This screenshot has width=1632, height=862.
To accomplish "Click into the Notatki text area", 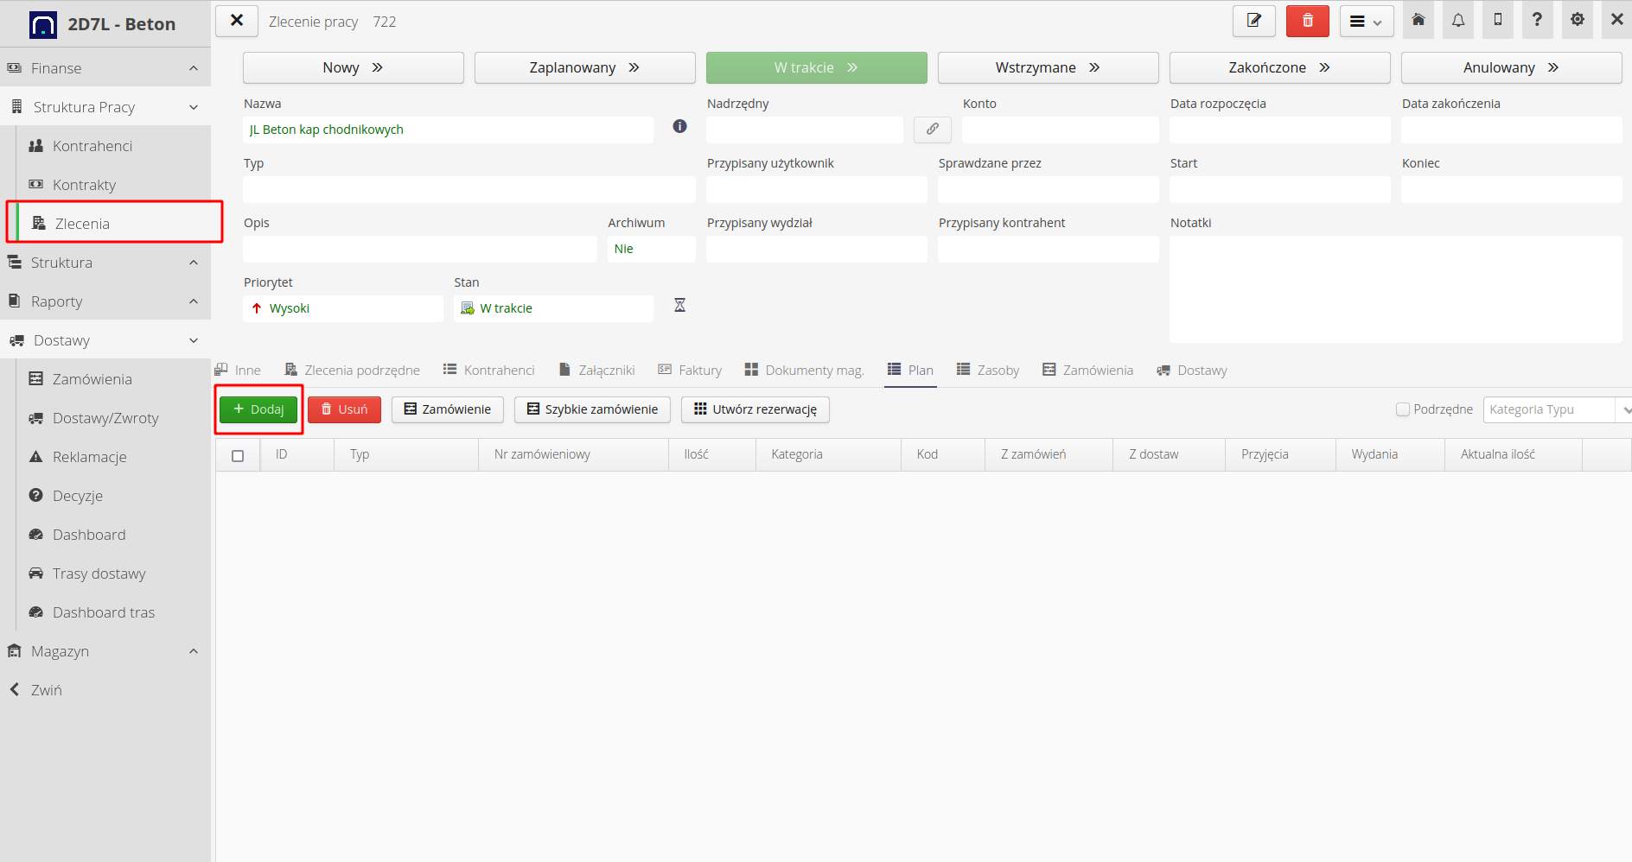I will 1394,289.
